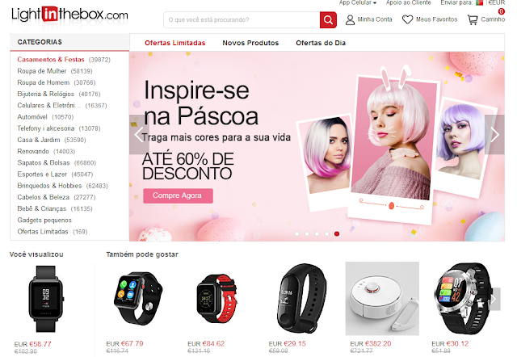Switch to Novos Produtos tab

pos(250,43)
